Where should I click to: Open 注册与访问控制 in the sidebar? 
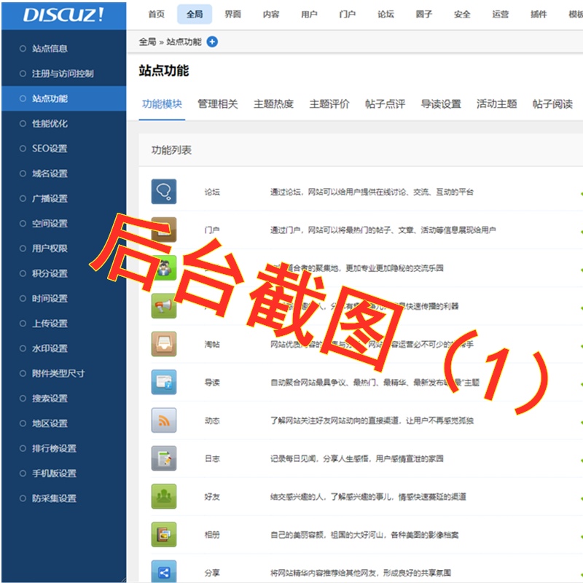63,74
